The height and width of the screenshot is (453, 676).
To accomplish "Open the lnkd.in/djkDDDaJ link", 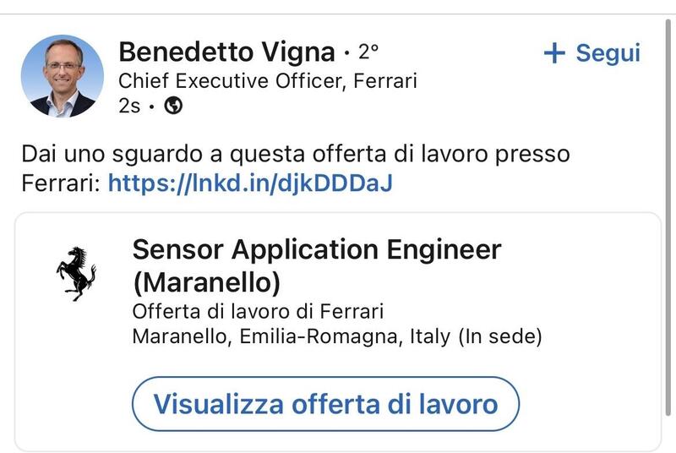I will pyautogui.click(x=250, y=183).
